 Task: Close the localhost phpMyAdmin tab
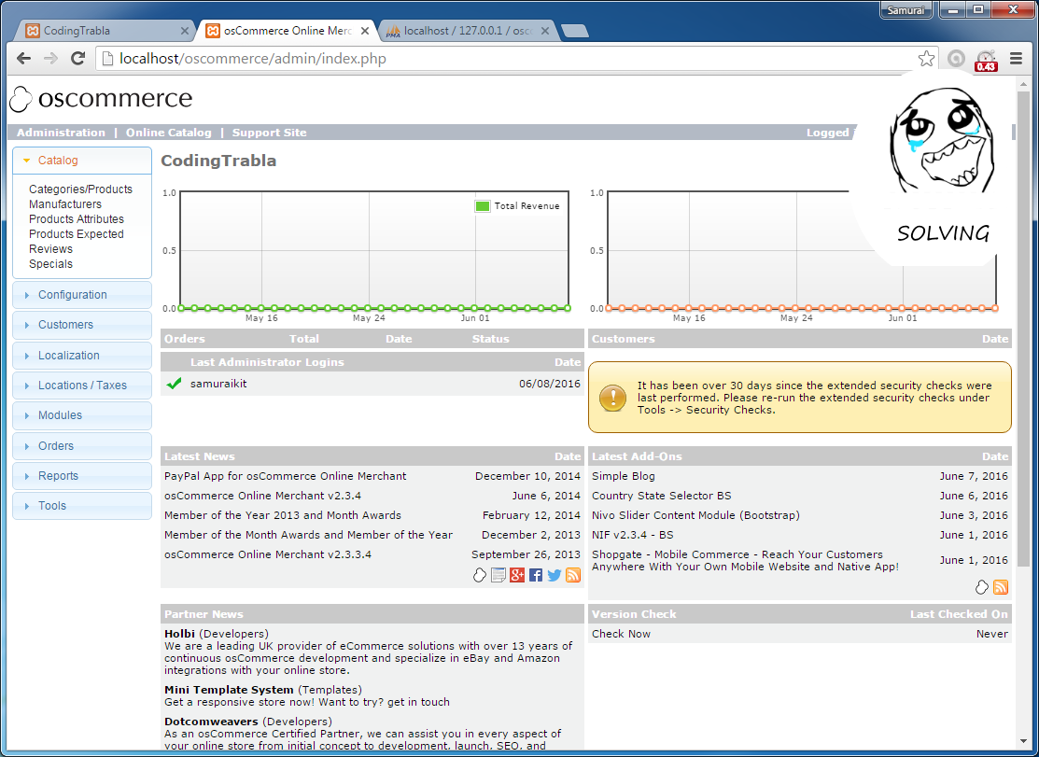point(544,31)
